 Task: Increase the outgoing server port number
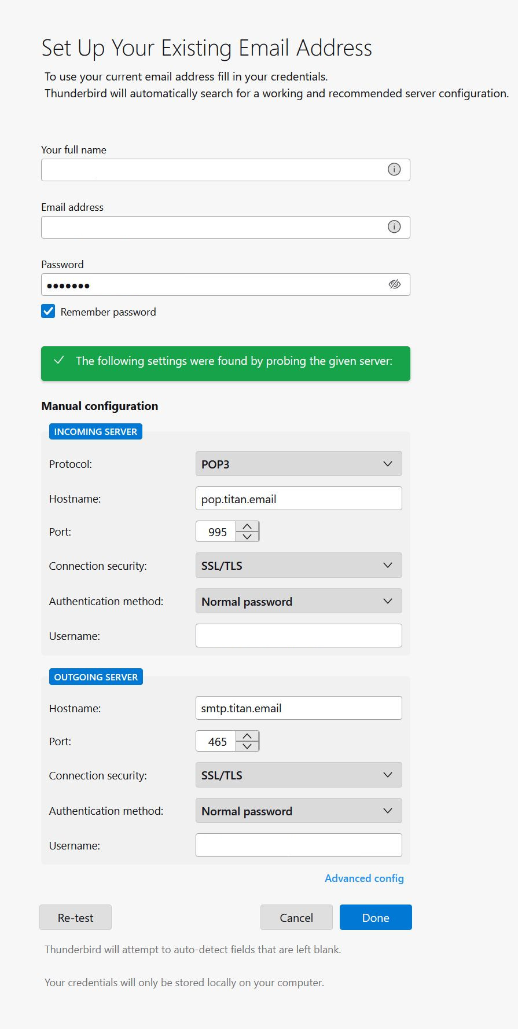(x=247, y=736)
